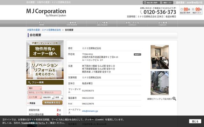Image resolution: width=204 pixels, height=127 pixels.
Task: Click the magnifier icon beside フリー検索
Action: [x=29, y=83]
